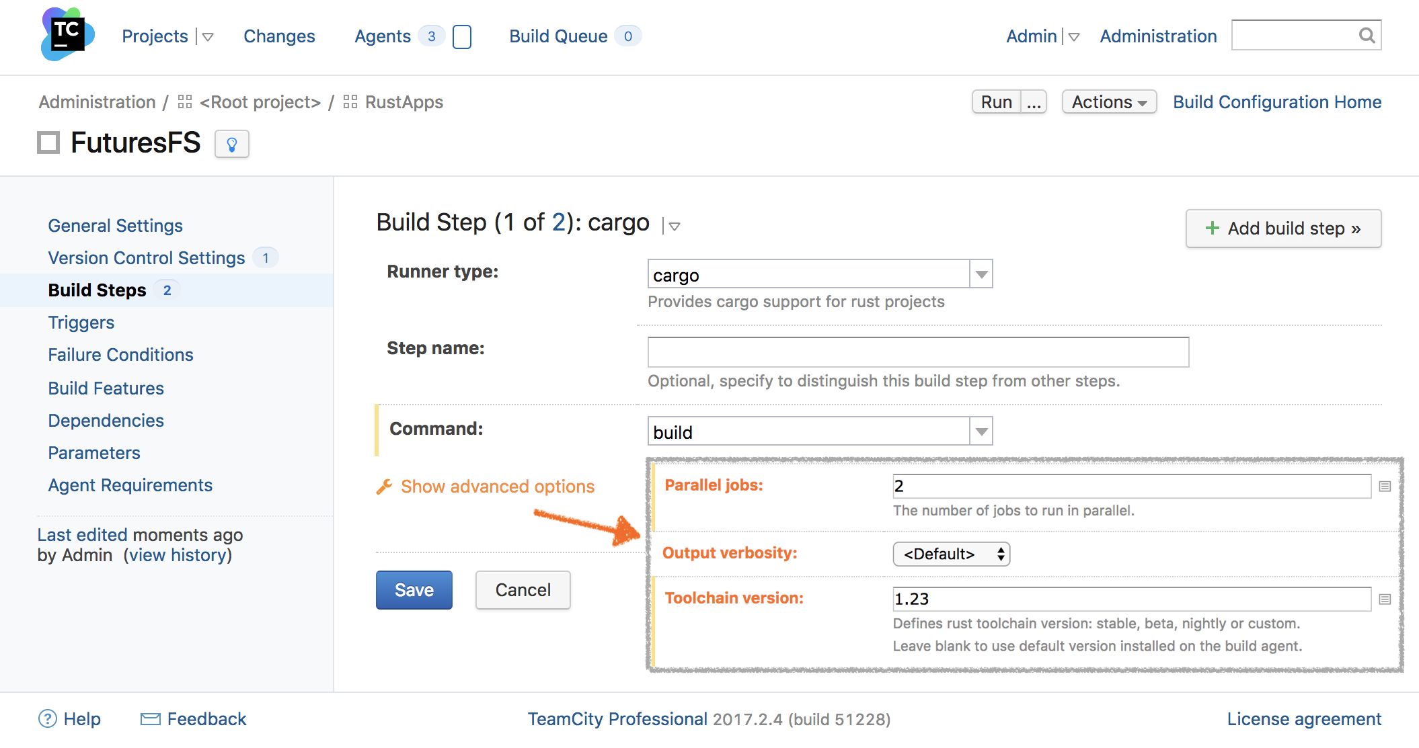The image size is (1419, 748).
Task: Open the License agreement link
Action: (1304, 719)
